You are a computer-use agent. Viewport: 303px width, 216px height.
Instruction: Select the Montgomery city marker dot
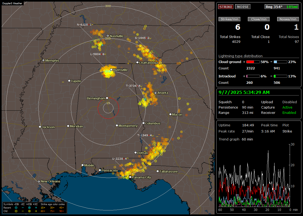pos(117,126)
